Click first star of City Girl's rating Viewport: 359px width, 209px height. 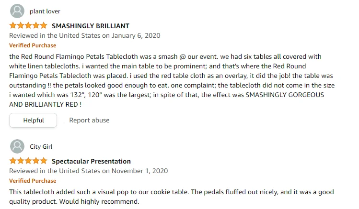(13, 161)
